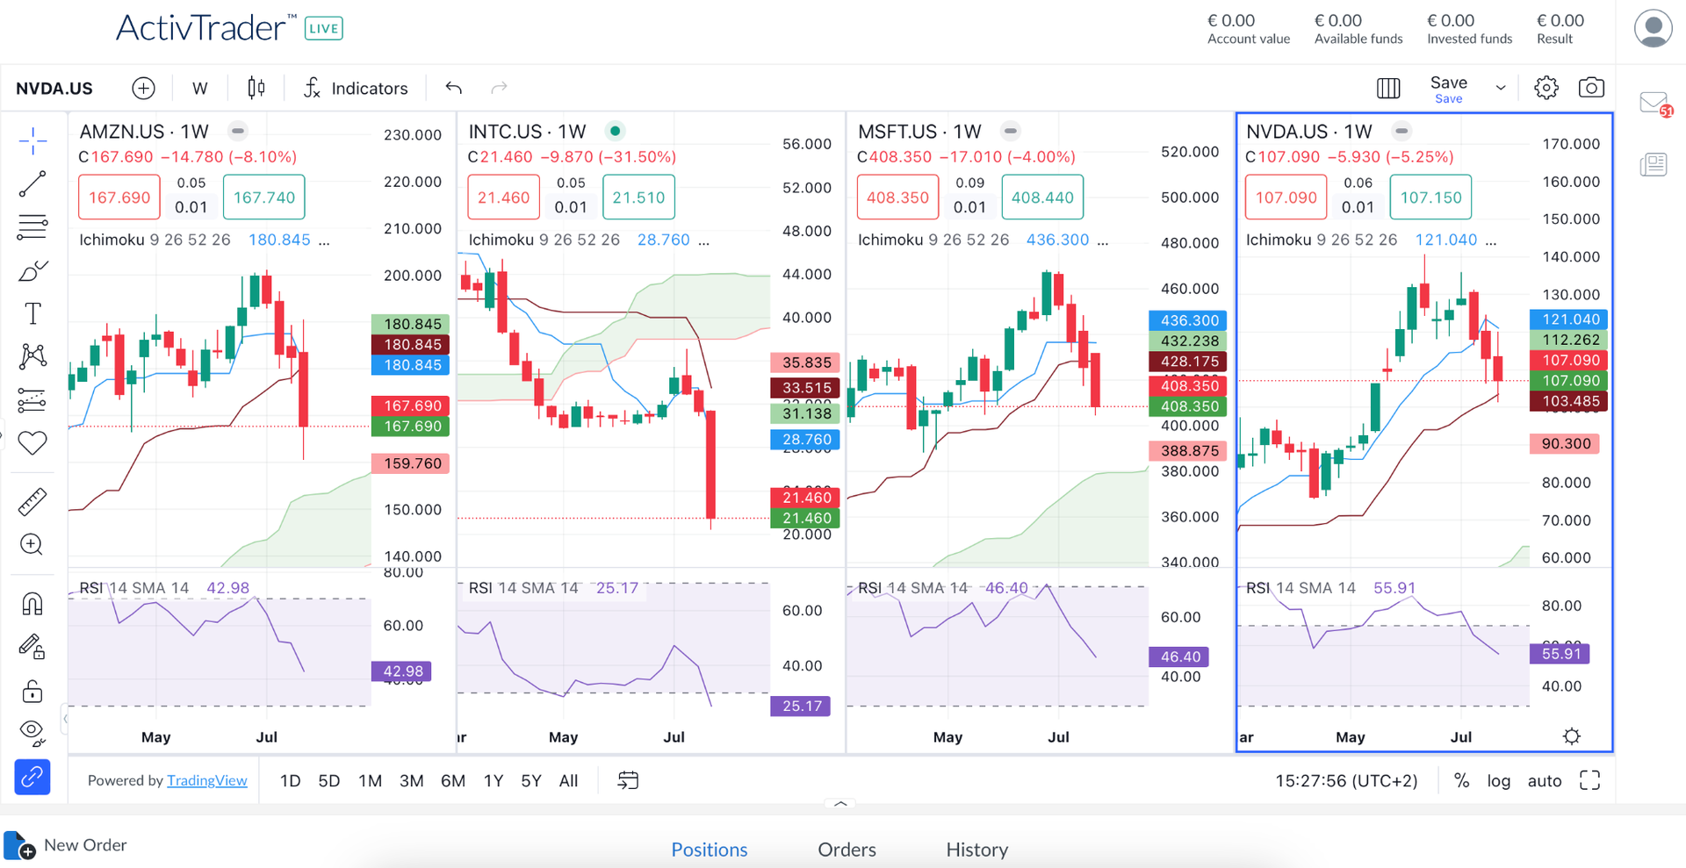The image size is (1686, 868).
Task: Select the 1Y time range
Action: click(494, 780)
